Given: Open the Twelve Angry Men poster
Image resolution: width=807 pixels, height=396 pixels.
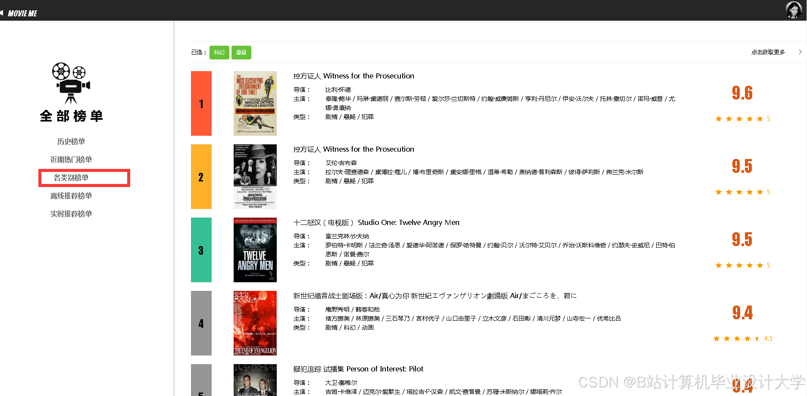Looking at the screenshot, I should click(x=255, y=250).
